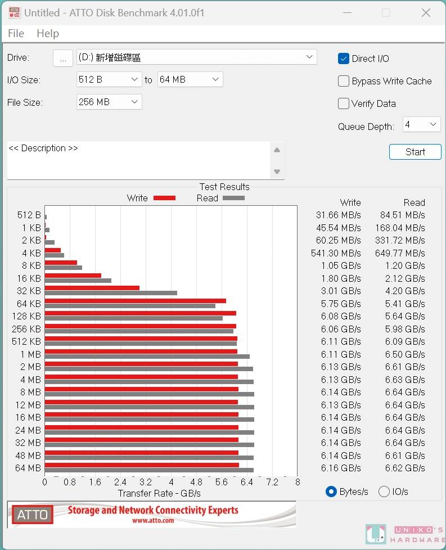The width and height of the screenshot is (446, 550).
Task: Expand the Drive selection dropdown
Action: click(x=196, y=57)
